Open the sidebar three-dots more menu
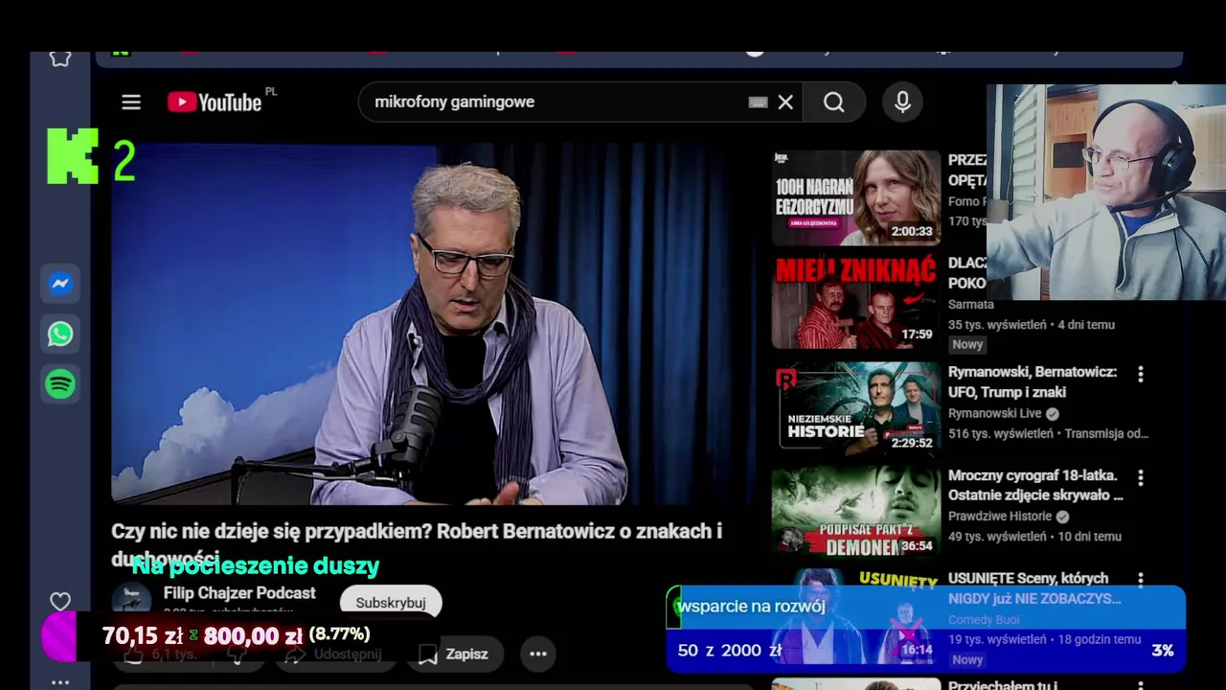Image resolution: width=1226 pixels, height=690 pixels. pos(60,682)
